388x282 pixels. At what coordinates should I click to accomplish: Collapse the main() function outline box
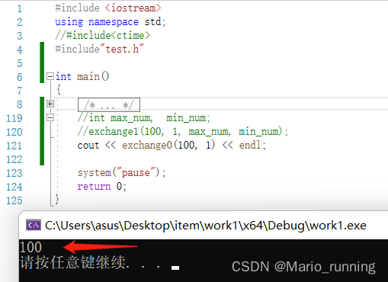tap(50, 76)
